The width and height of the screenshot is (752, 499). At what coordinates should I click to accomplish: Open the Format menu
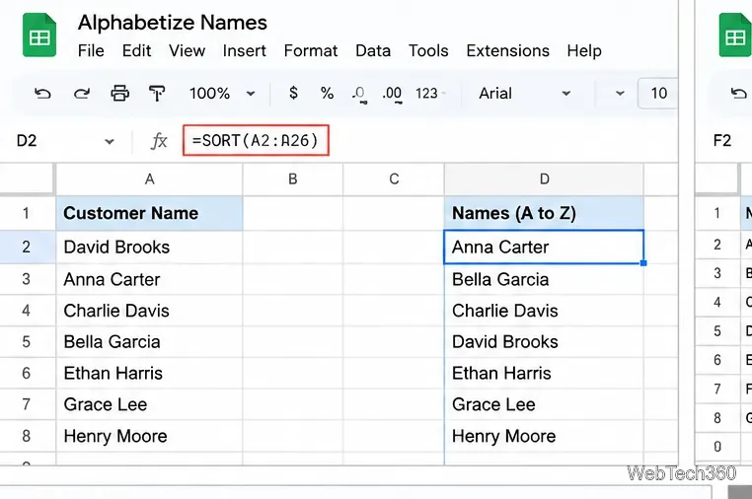click(x=310, y=51)
